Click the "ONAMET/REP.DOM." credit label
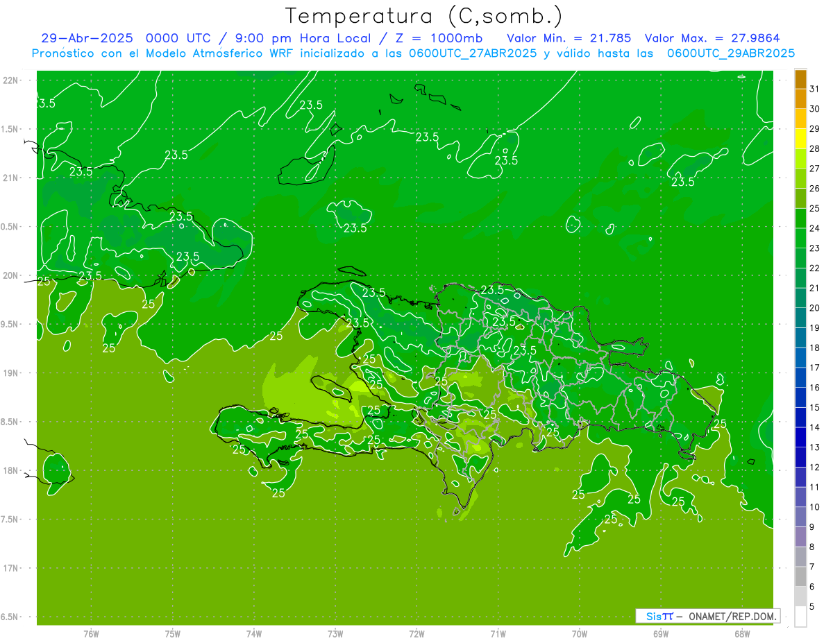833x643 pixels. [732, 616]
